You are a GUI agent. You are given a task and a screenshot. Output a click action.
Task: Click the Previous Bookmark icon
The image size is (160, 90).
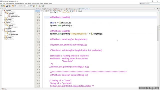(64, 11)
